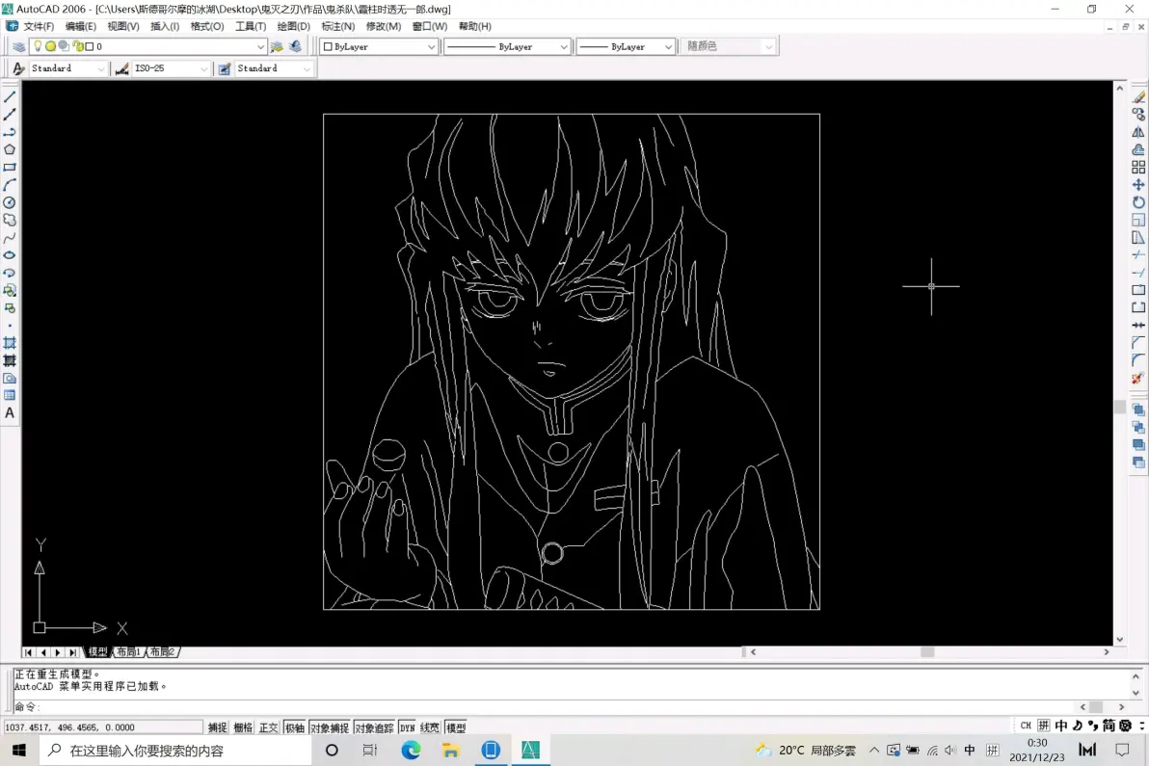Image resolution: width=1149 pixels, height=766 pixels.
Task: Select the Trim modify tool
Action: pyautogui.click(x=1138, y=254)
